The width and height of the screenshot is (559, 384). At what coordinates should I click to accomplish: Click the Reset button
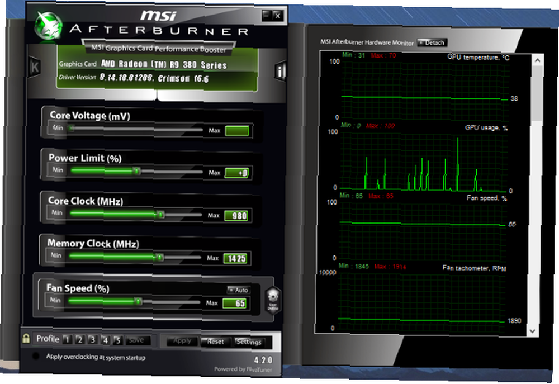[x=216, y=342]
